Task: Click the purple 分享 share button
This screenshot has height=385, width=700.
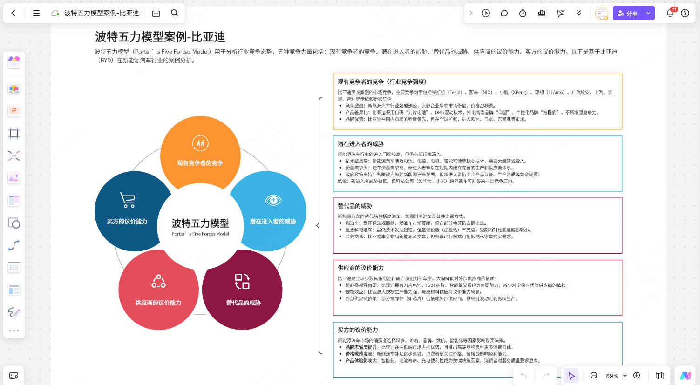Action: (627, 13)
